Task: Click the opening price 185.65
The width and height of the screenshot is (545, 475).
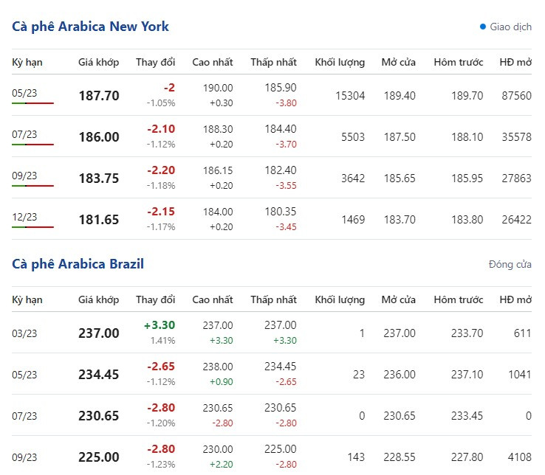Action: coord(400,178)
